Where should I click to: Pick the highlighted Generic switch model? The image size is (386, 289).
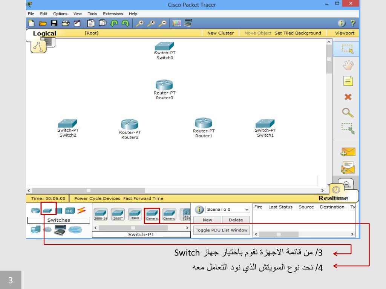point(152,215)
